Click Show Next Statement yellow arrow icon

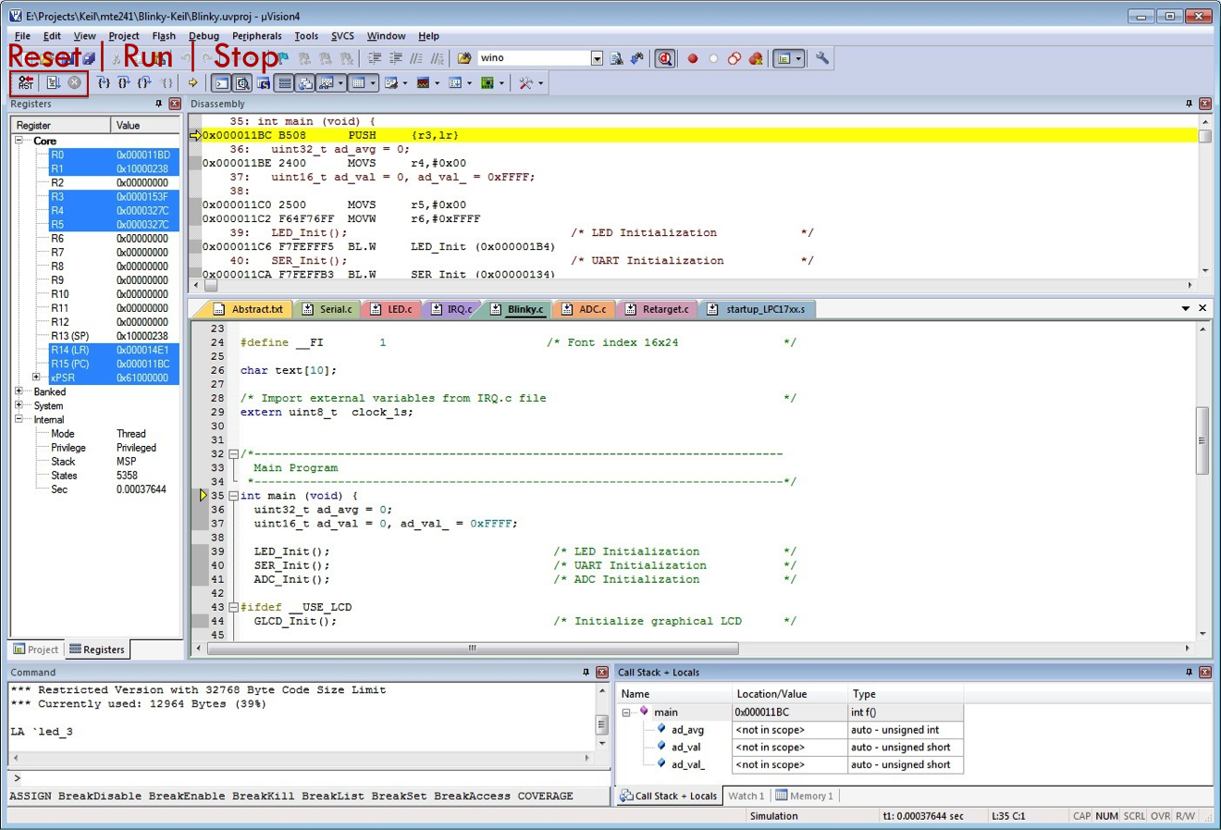(x=193, y=83)
